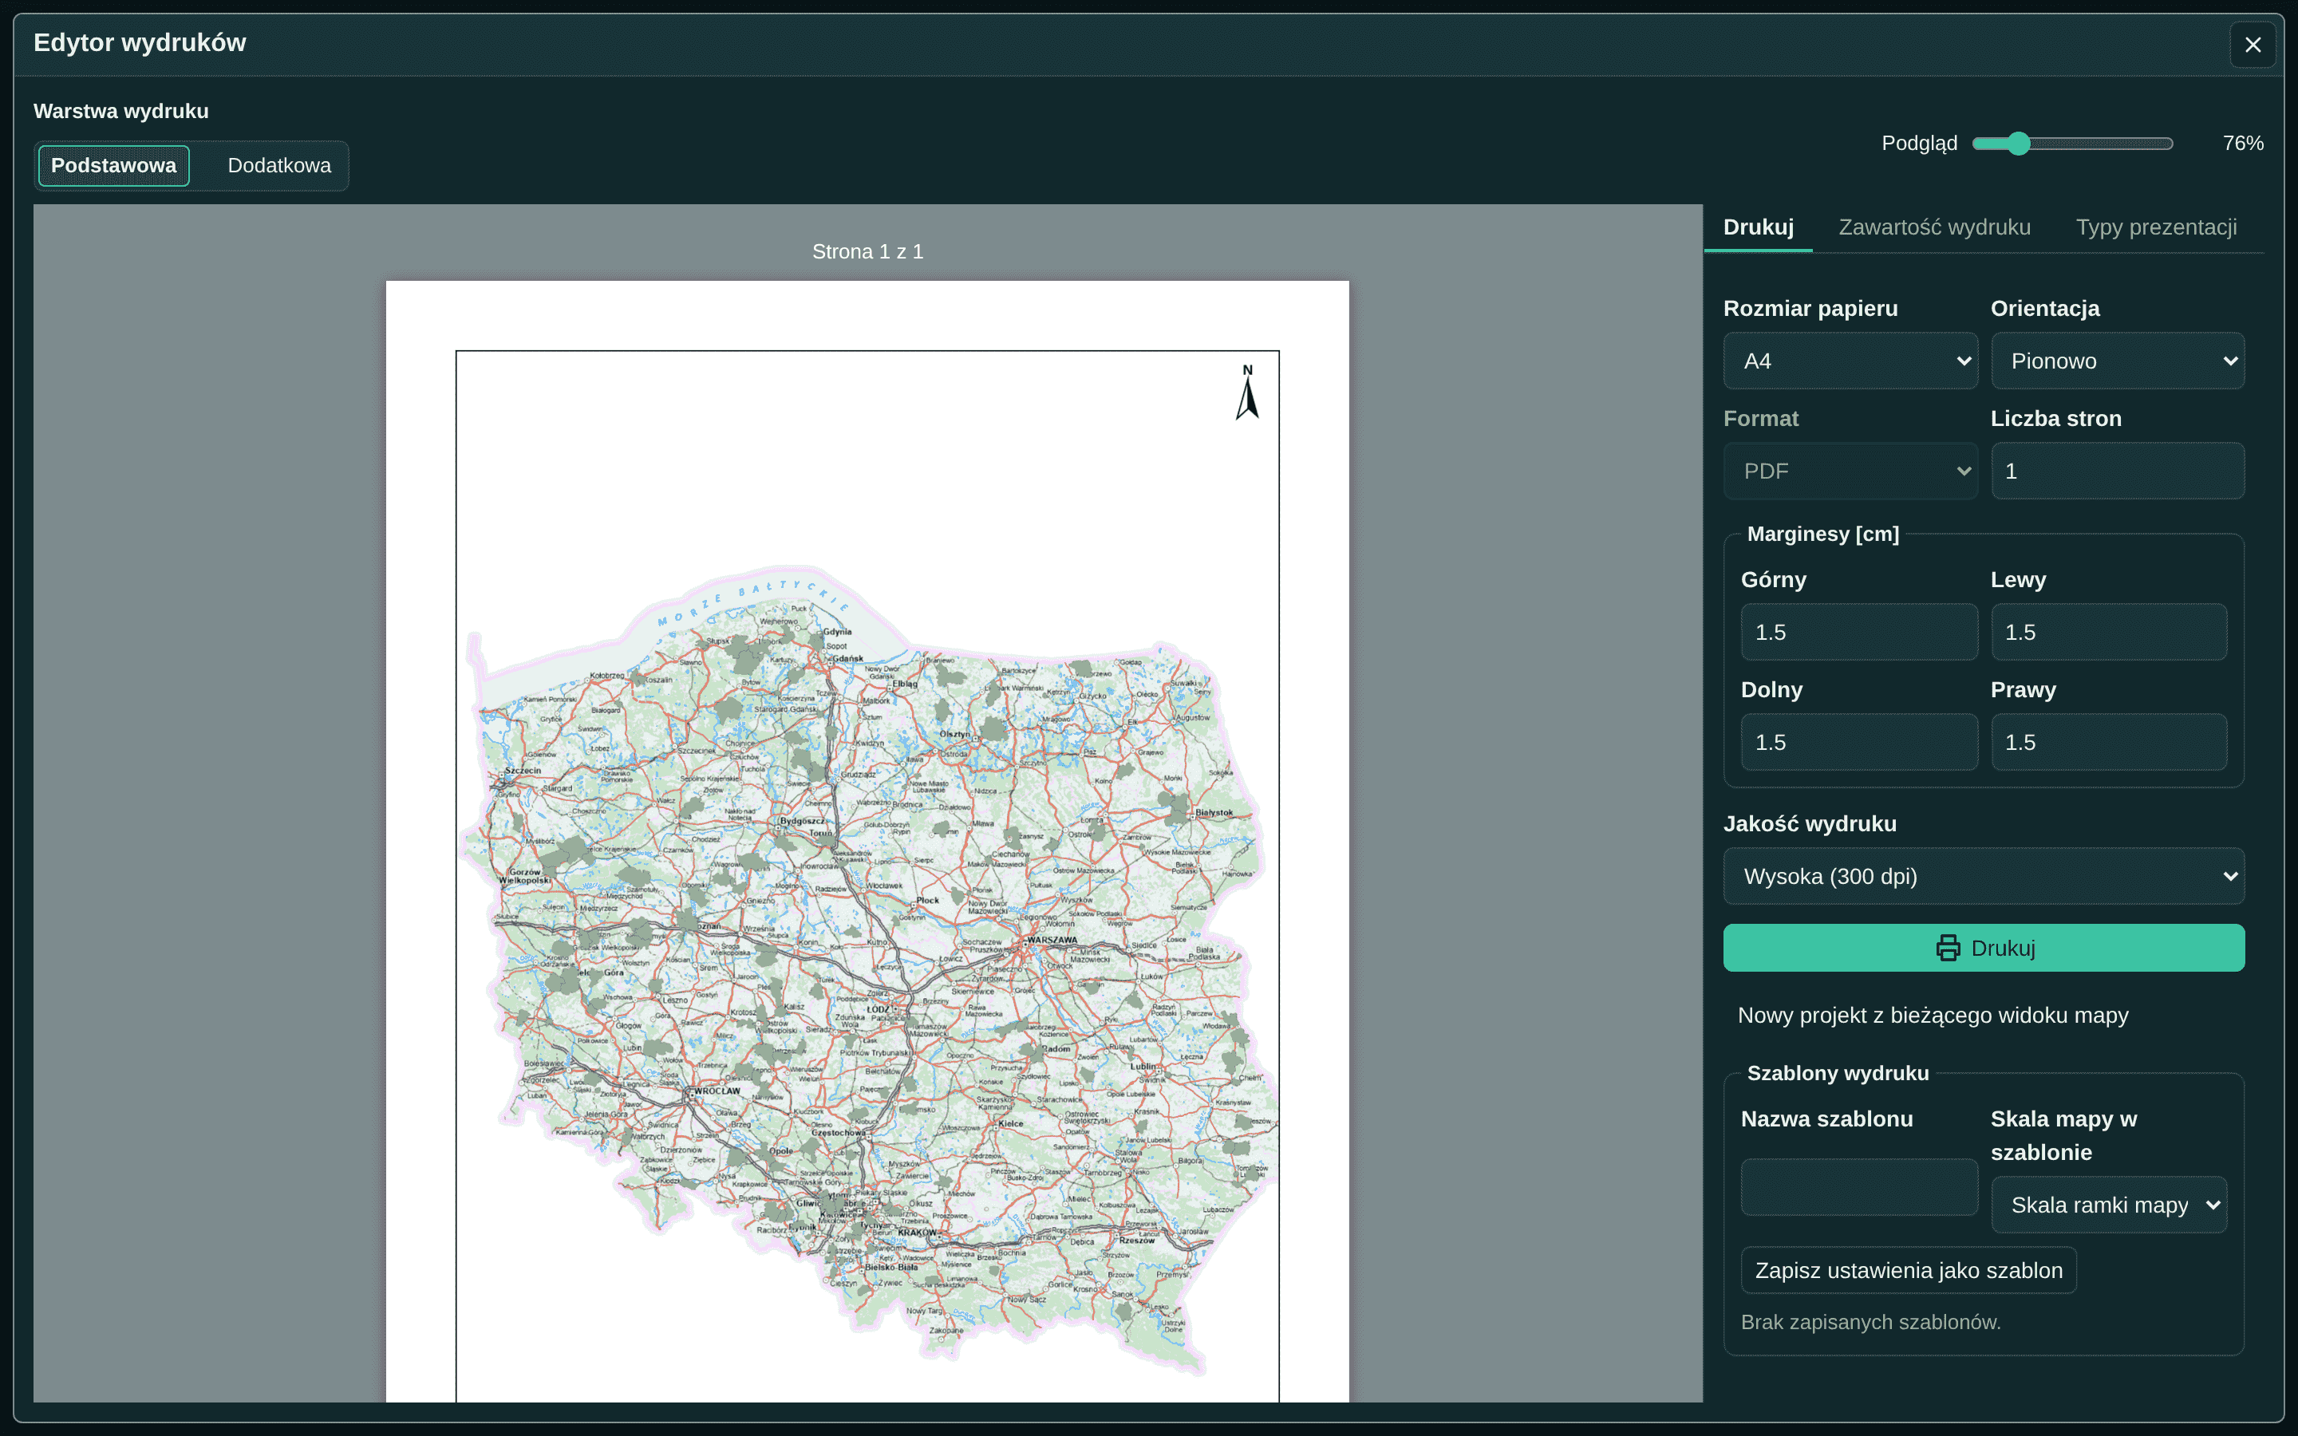Viewport: 2298px width, 1436px height.
Task: Click the 'Strona 1 z 1' label
Action: 867,251
